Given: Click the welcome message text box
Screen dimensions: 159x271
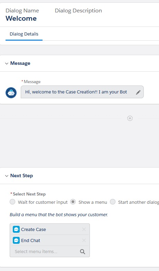Looking at the screenshot, I should point(82,92).
